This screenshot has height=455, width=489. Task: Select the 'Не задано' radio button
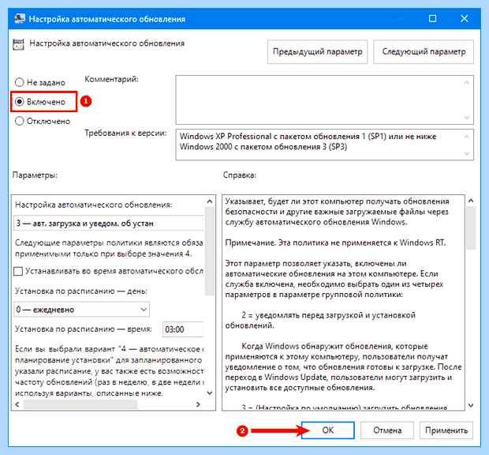click(x=20, y=82)
